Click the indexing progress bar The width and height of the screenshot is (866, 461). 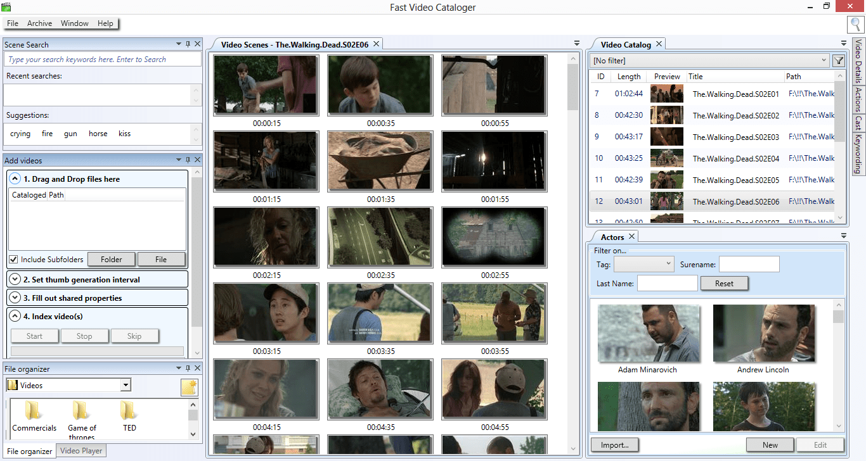pyautogui.click(x=97, y=351)
